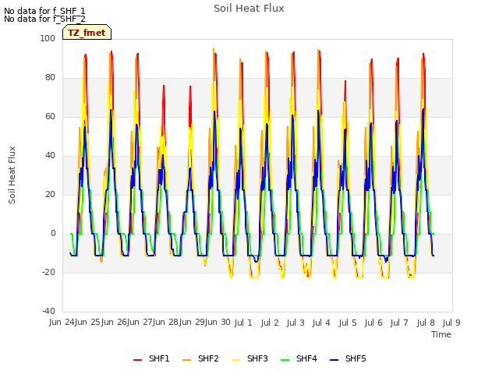Image resolution: width=499 pixels, height=374 pixels.
Task: Click the Jul 4 x-axis date label
Action: tap(321, 323)
